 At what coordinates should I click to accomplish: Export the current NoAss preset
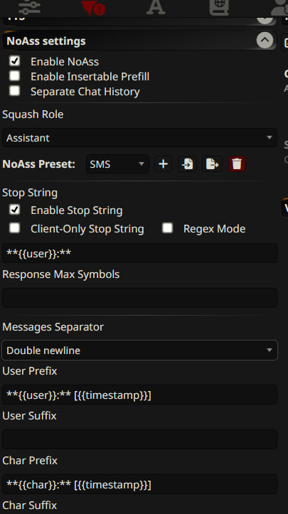[x=212, y=164]
